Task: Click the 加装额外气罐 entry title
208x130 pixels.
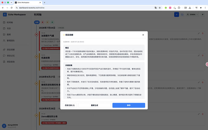Action: pos(48,36)
